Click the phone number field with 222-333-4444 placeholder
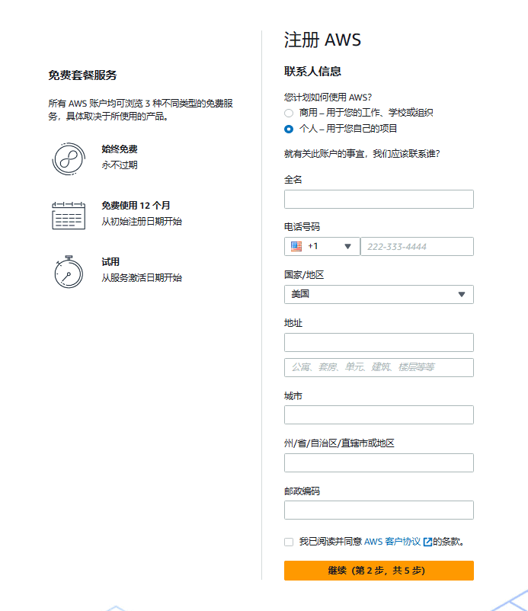The width and height of the screenshot is (528, 611). (x=417, y=246)
